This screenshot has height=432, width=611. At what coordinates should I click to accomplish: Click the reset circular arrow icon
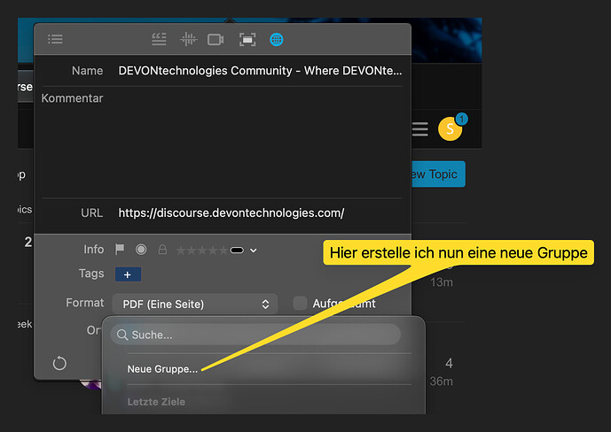(x=59, y=364)
